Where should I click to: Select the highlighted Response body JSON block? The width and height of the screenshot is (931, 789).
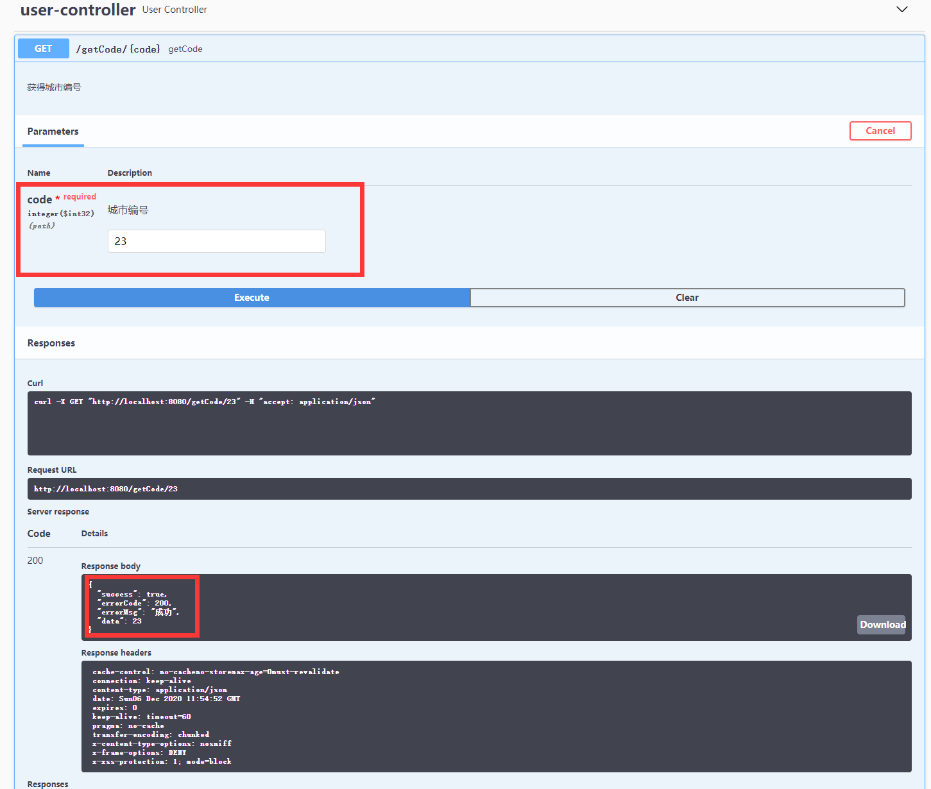click(x=141, y=606)
